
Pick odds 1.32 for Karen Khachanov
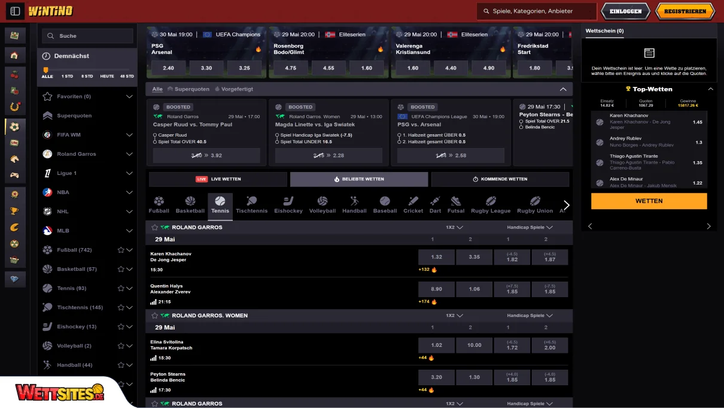(x=437, y=257)
